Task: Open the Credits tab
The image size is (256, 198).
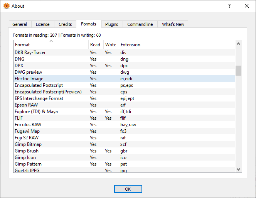Action: click(x=65, y=24)
